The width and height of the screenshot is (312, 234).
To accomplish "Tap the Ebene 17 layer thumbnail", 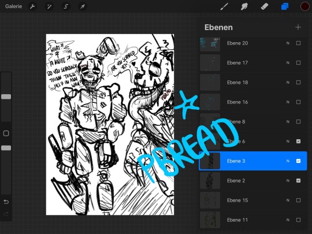I will click(210, 63).
